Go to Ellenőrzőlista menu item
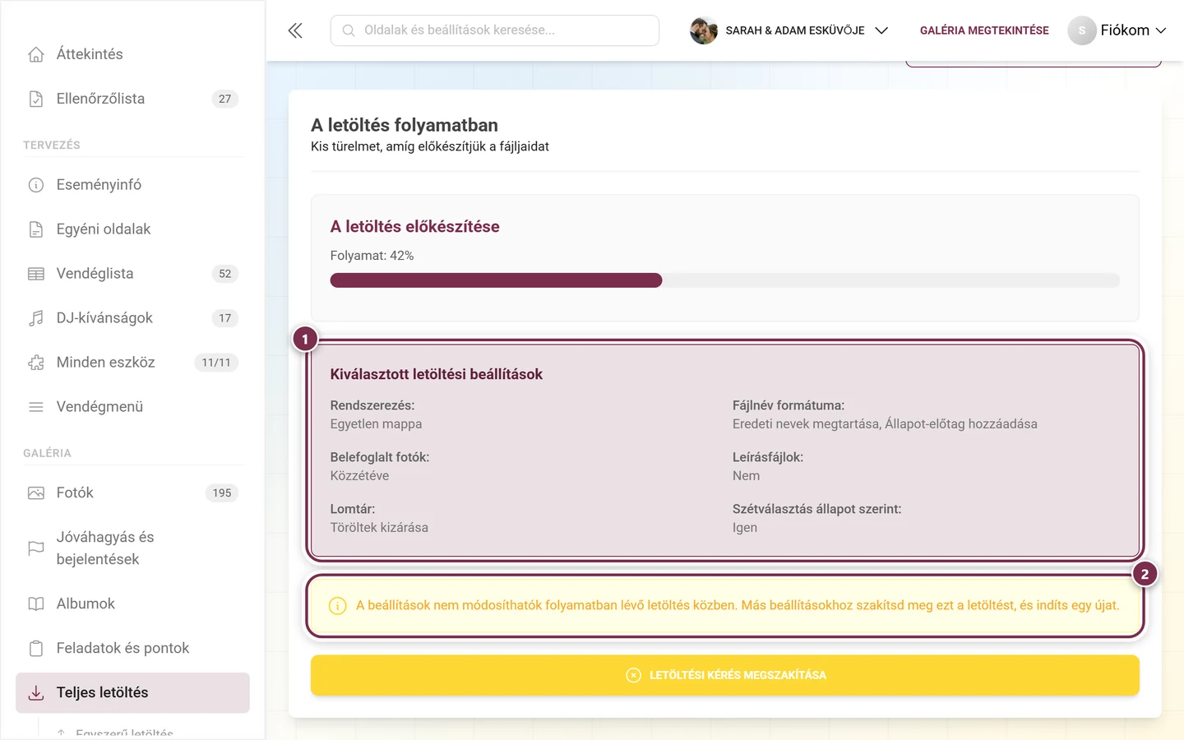Screen dimensions: 1184x740 [132, 99]
